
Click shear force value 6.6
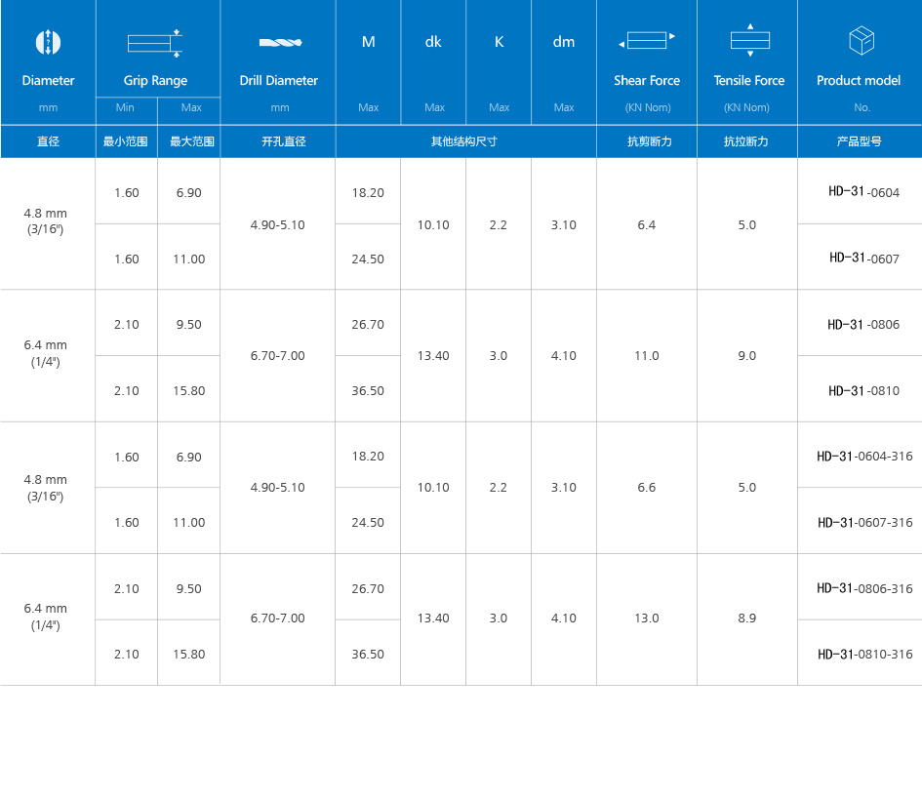pyautogui.click(x=646, y=488)
